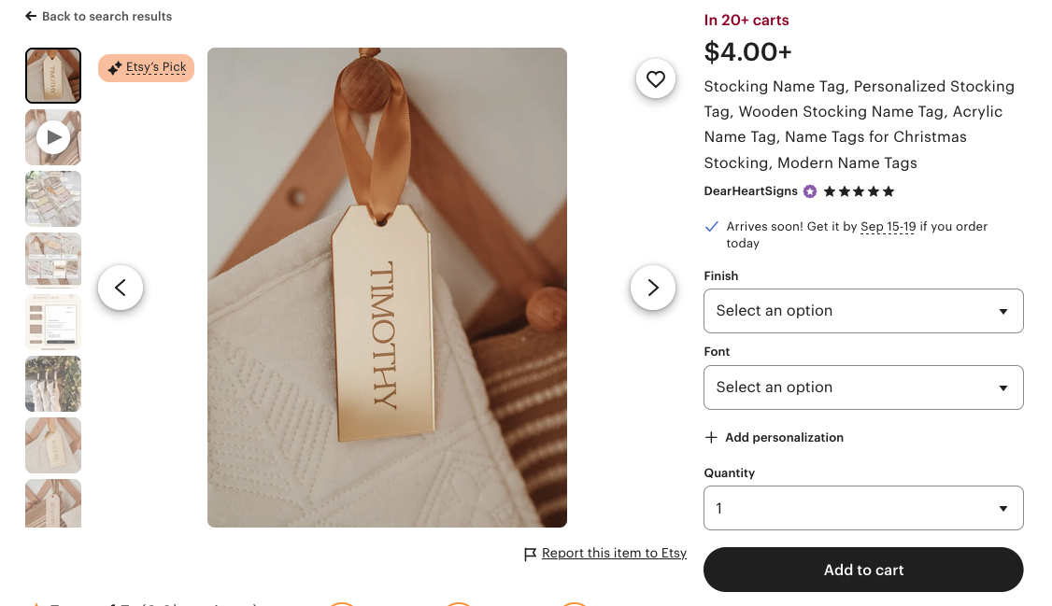Play the product video thumbnail

[52, 136]
